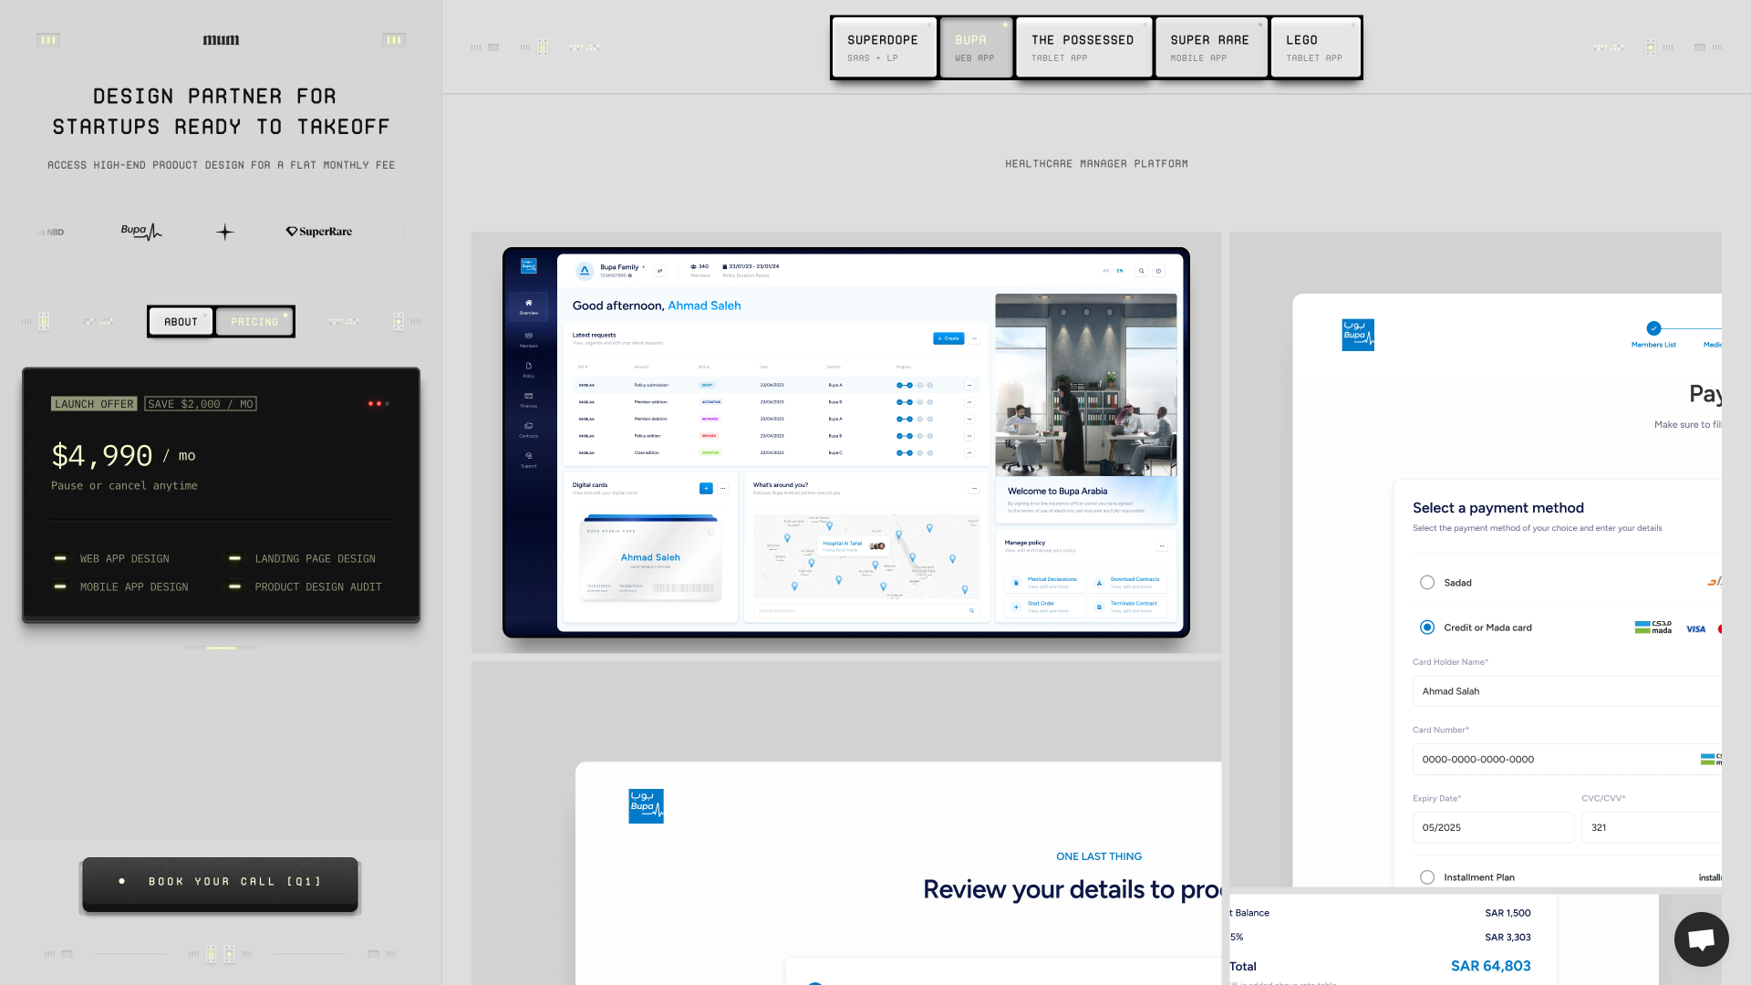This screenshot has width=1751, height=985.
Task: Click the Card Holder Name input field
Action: (x=1567, y=691)
